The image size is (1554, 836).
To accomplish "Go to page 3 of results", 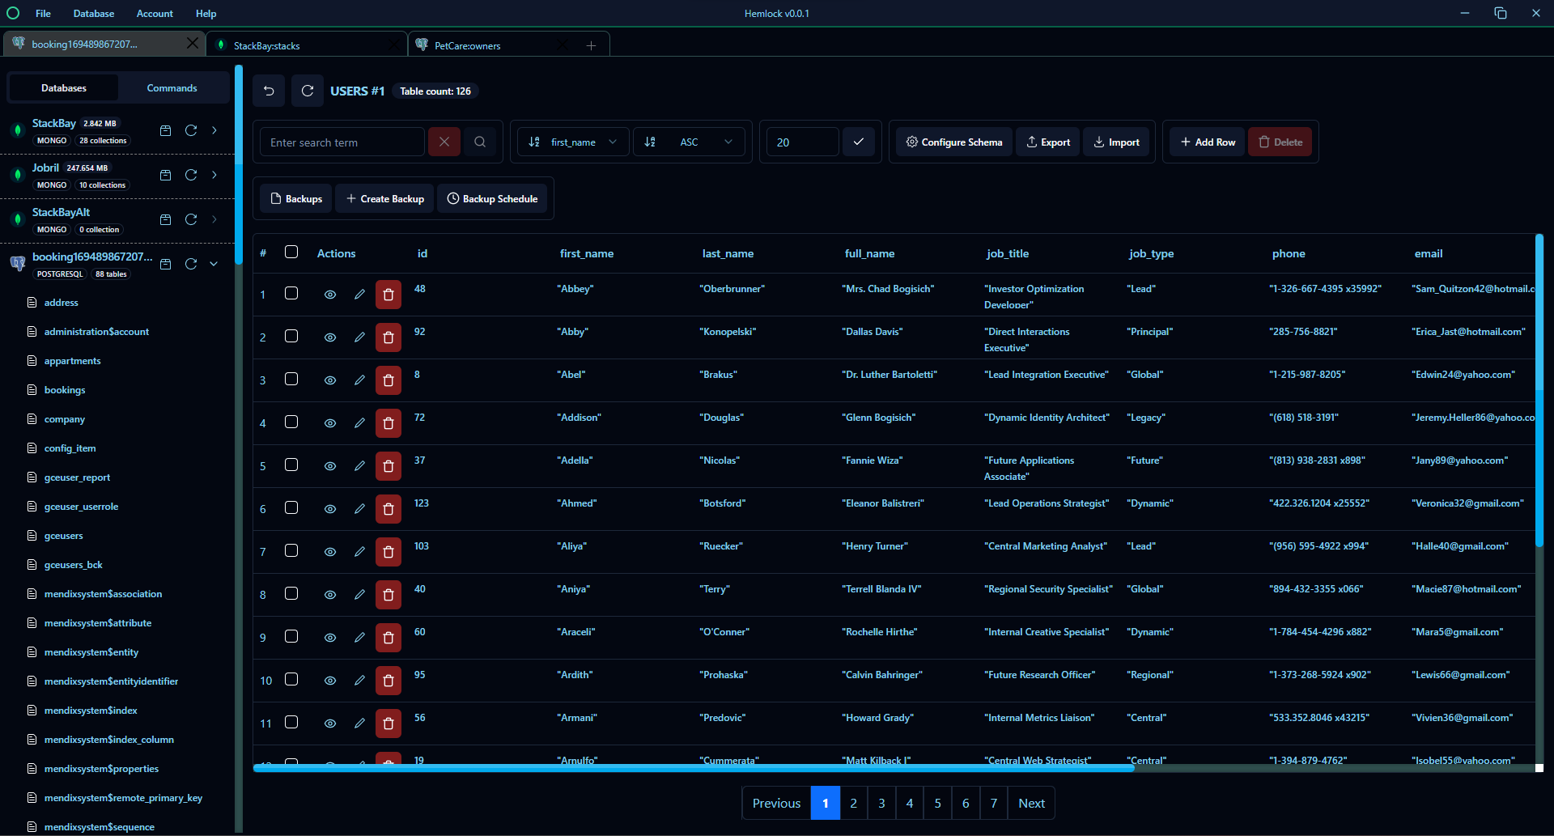I will (x=881, y=803).
